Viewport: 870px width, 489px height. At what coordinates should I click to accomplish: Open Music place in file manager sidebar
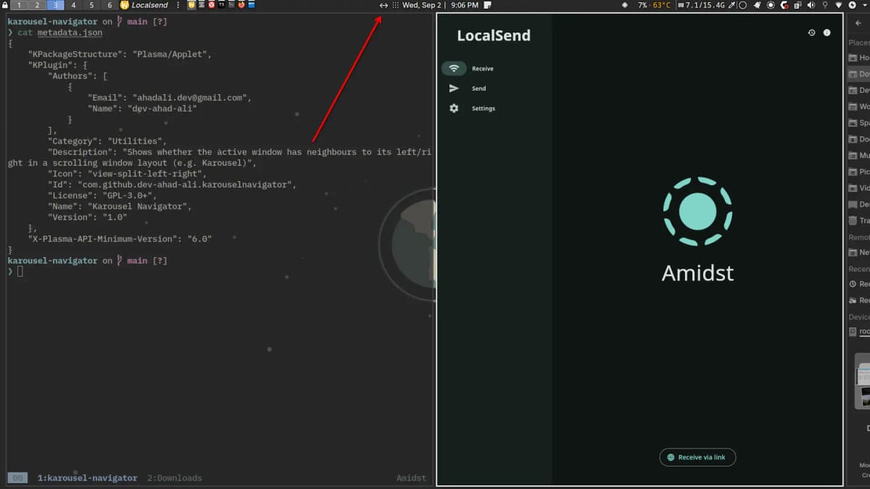(x=859, y=155)
